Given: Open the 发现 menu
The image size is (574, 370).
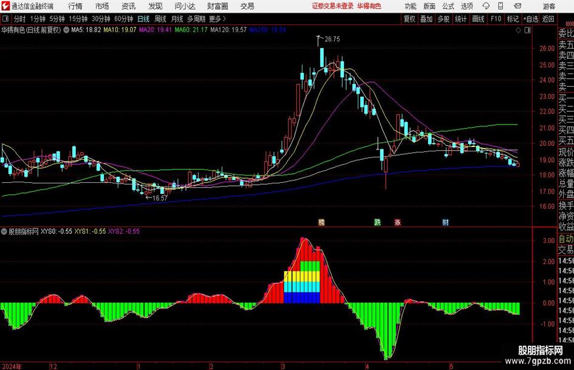Looking at the screenshot, I should click(155, 6).
